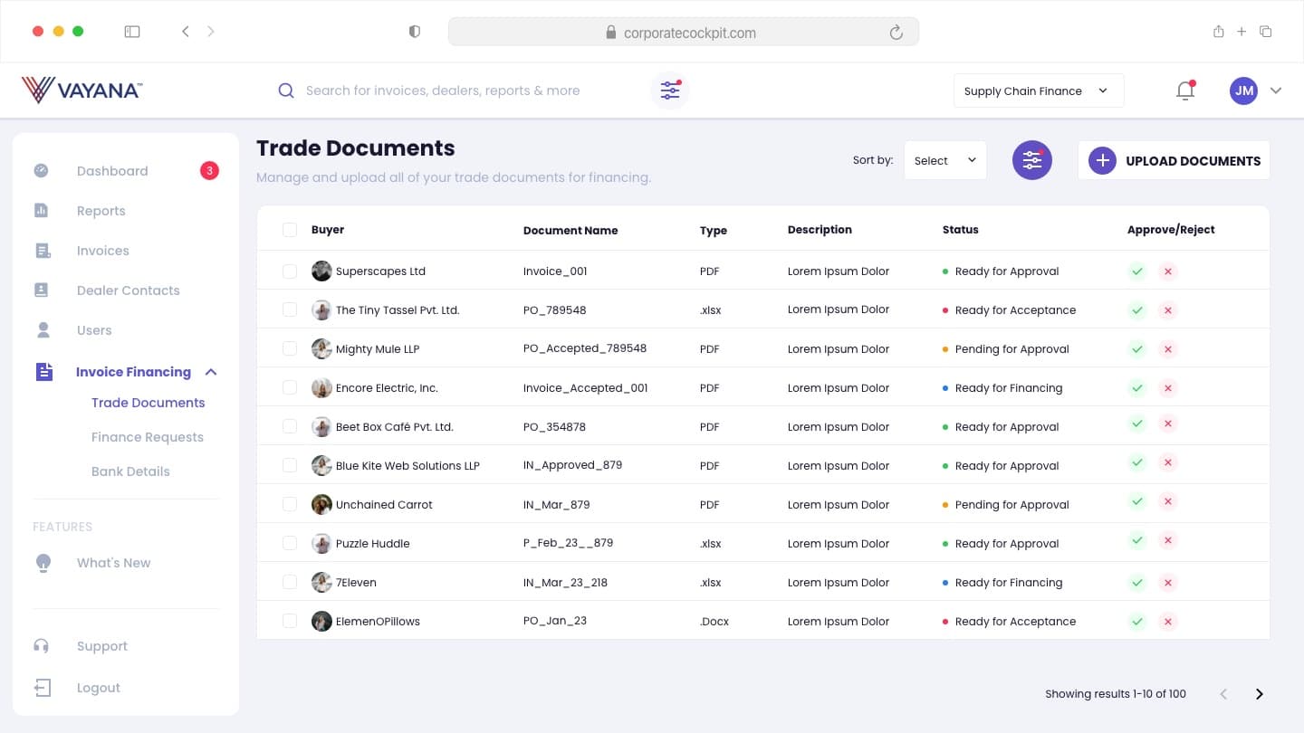Reject Mighty Mule LLP document
This screenshot has height=733, width=1304.
pyautogui.click(x=1168, y=348)
